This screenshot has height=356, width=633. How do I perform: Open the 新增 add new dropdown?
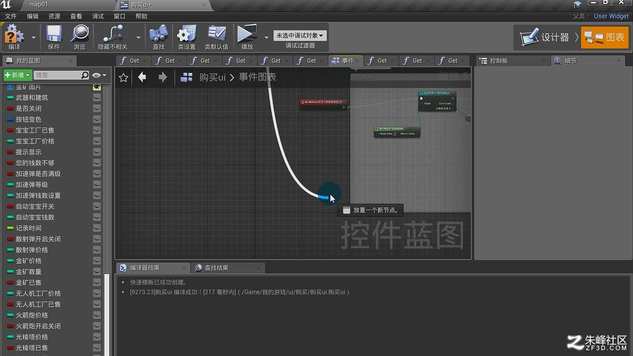point(17,75)
